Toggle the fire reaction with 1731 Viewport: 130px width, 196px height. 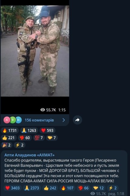[10, 130]
